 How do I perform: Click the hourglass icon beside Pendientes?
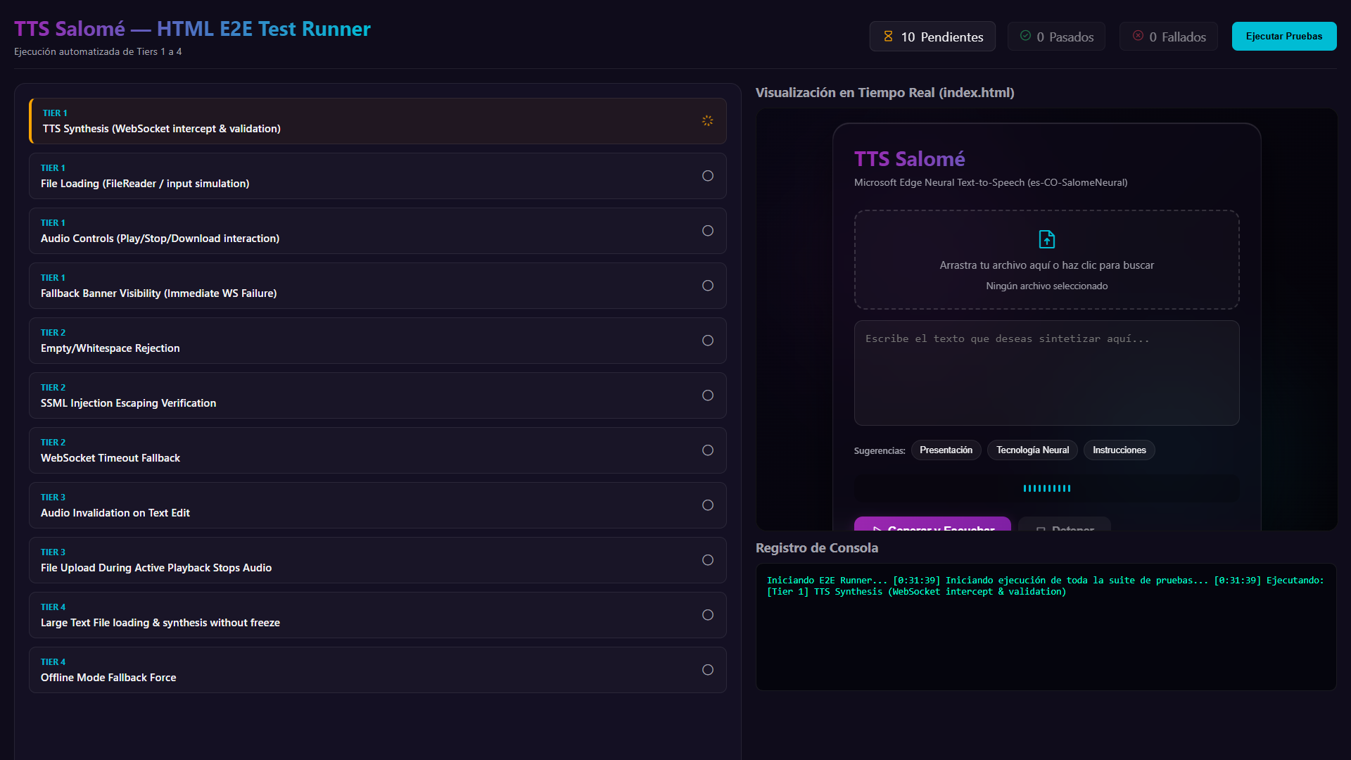888,36
